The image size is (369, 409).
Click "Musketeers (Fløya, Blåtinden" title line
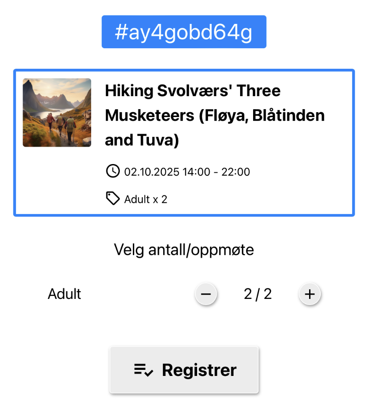pos(214,116)
